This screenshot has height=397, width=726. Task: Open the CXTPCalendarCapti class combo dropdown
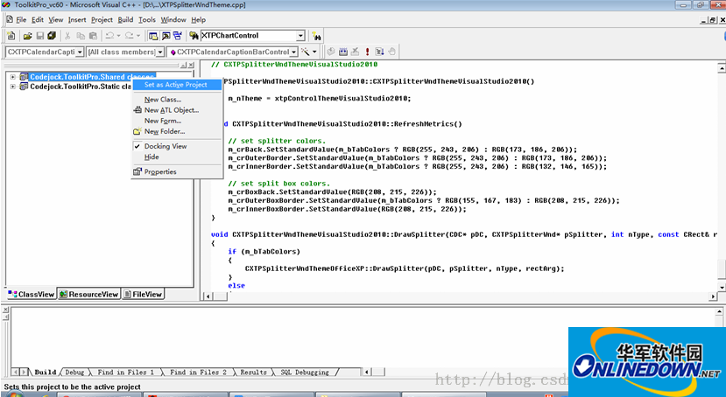80,52
